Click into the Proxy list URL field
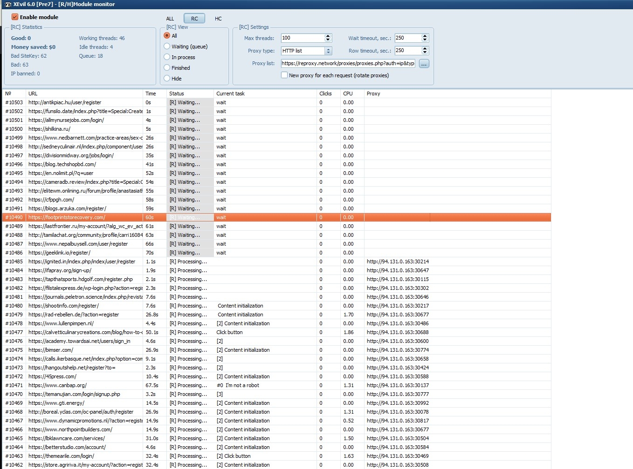Image resolution: width=633 pixels, height=469 pixels. coord(347,63)
